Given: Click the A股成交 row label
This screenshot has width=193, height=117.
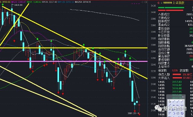Looking at the screenshot, I should 164,14.
